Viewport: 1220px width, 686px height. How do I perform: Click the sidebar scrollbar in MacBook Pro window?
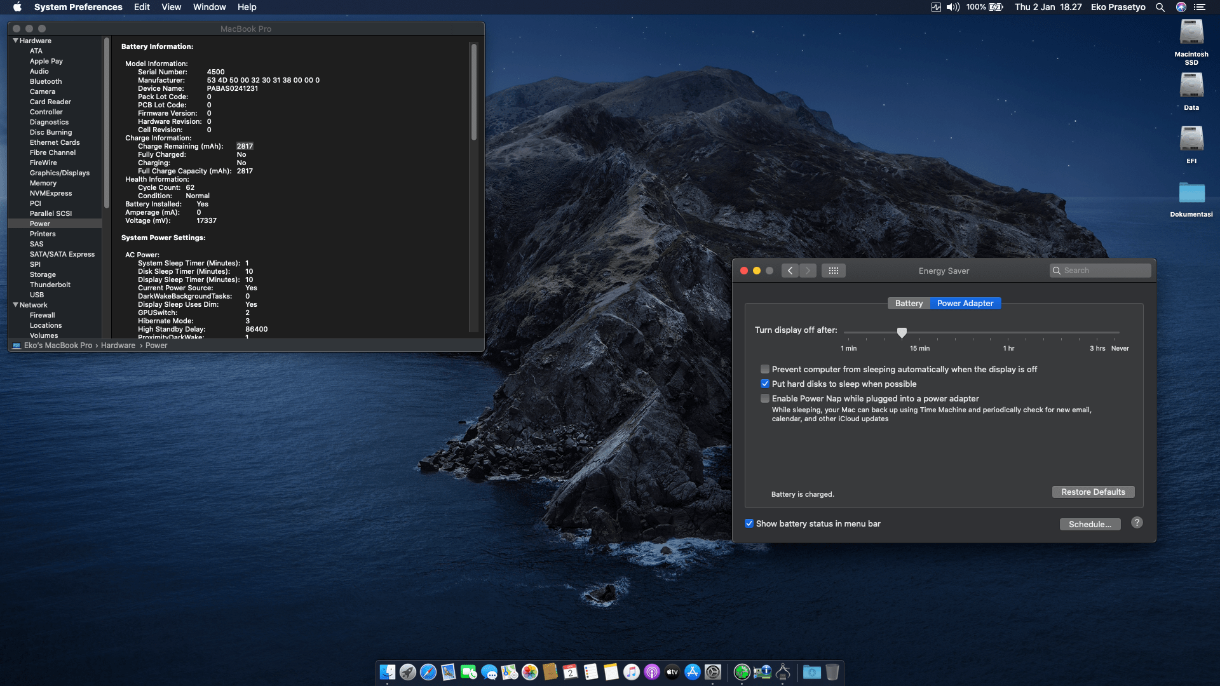tap(106, 122)
